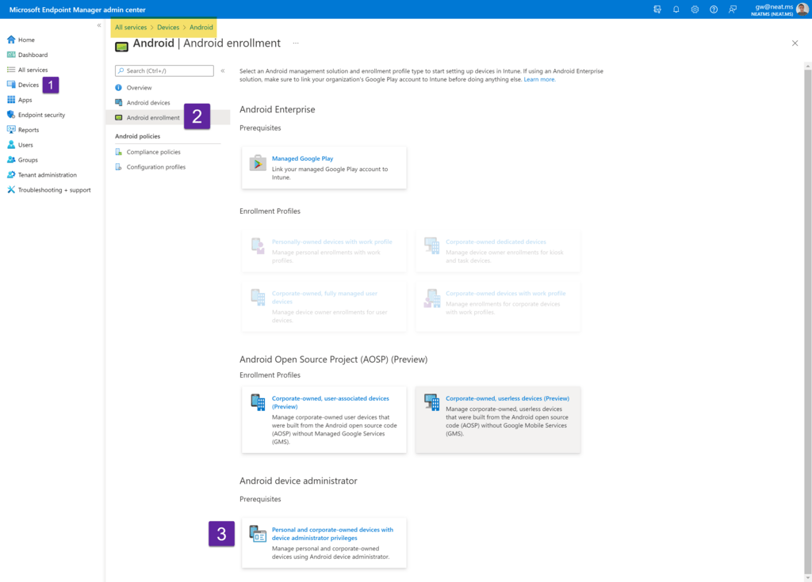Viewport: 812px width, 582px height.
Task: Collapse the left navigation sidebar chevron
Action: click(x=99, y=25)
